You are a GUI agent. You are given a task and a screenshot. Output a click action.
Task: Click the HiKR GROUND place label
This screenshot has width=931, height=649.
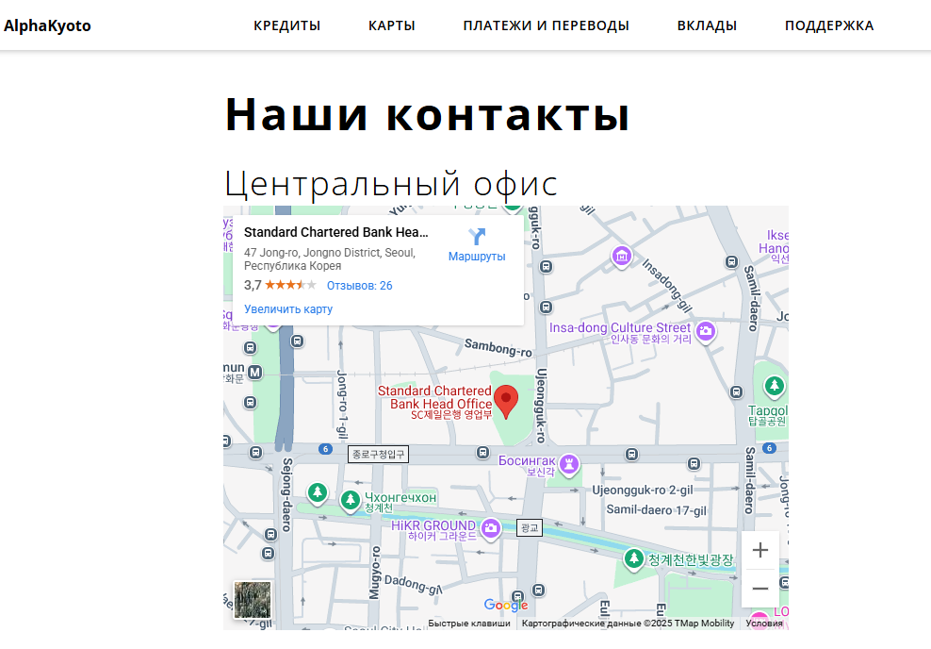pyautogui.click(x=433, y=530)
